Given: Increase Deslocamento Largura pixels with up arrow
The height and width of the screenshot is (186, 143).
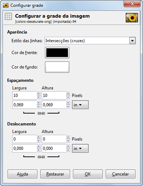Looking at the screenshot, I should [x=39, y=137].
